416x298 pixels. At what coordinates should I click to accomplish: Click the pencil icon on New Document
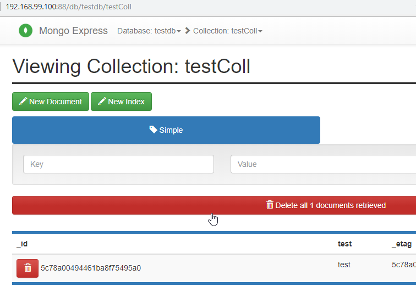(x=23, y=101)
